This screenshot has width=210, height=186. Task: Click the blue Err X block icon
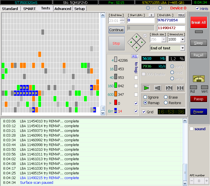point(115,111)
